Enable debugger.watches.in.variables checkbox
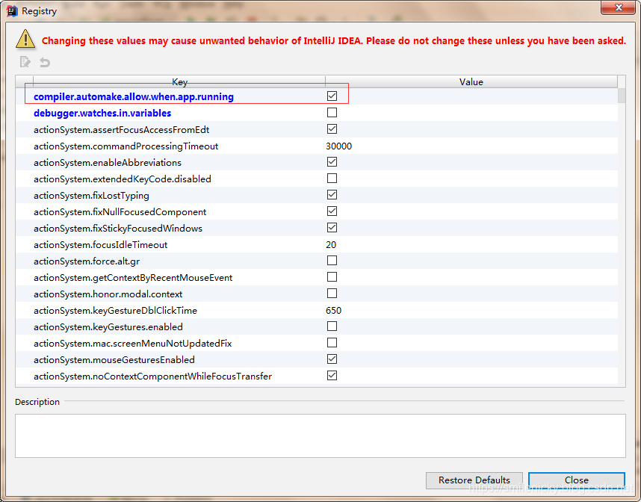This screenshot has width=641, height=502. point(332,112)
